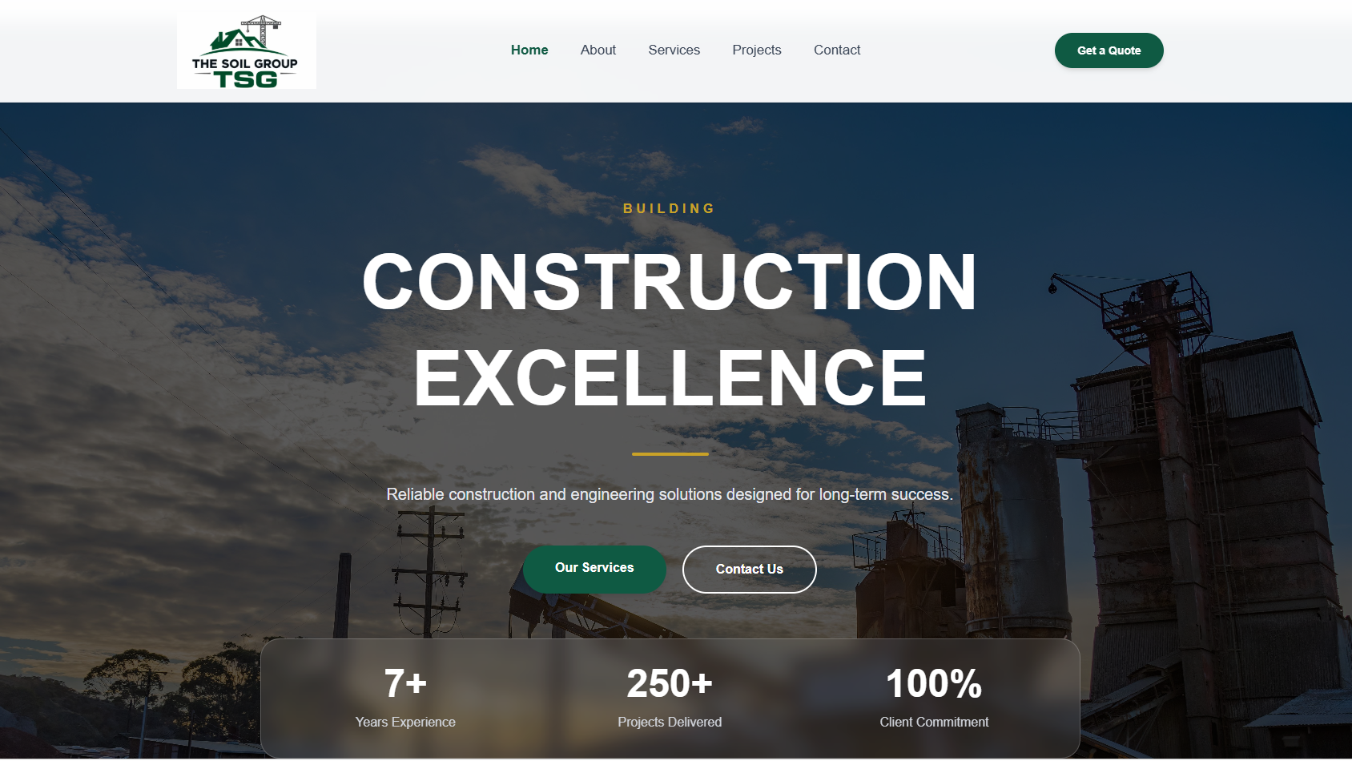Image resolution: width=1352 pixels, height=761 pixels.
Task: Click the outlined Contact Us button
Action: [750, 570]
